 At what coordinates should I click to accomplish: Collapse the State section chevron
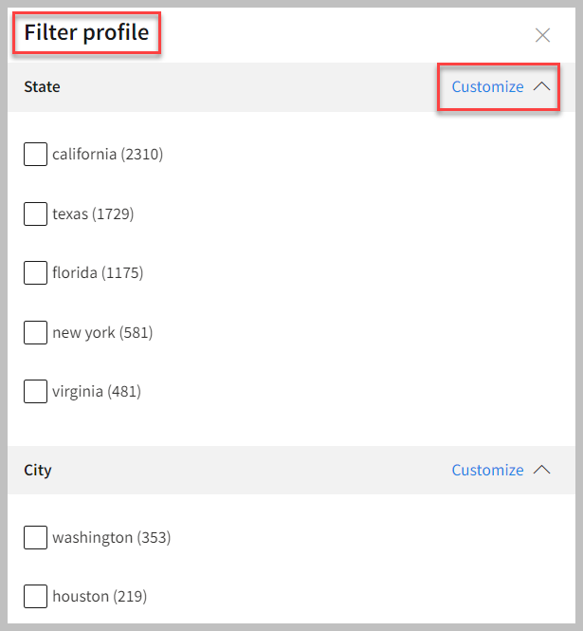pos(542,86)
